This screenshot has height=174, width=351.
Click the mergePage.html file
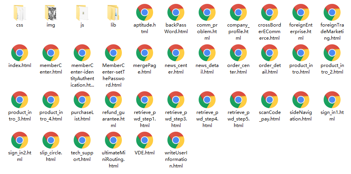(145, 54)
